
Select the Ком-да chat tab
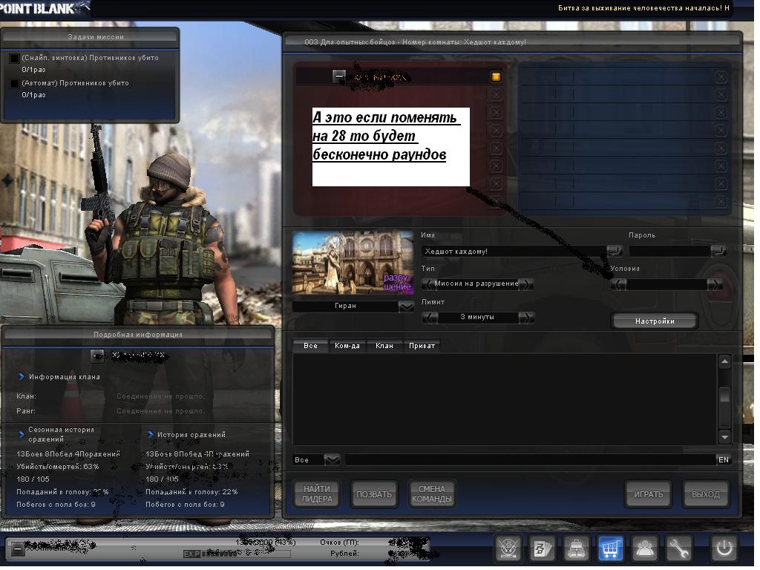pos(347,346)
